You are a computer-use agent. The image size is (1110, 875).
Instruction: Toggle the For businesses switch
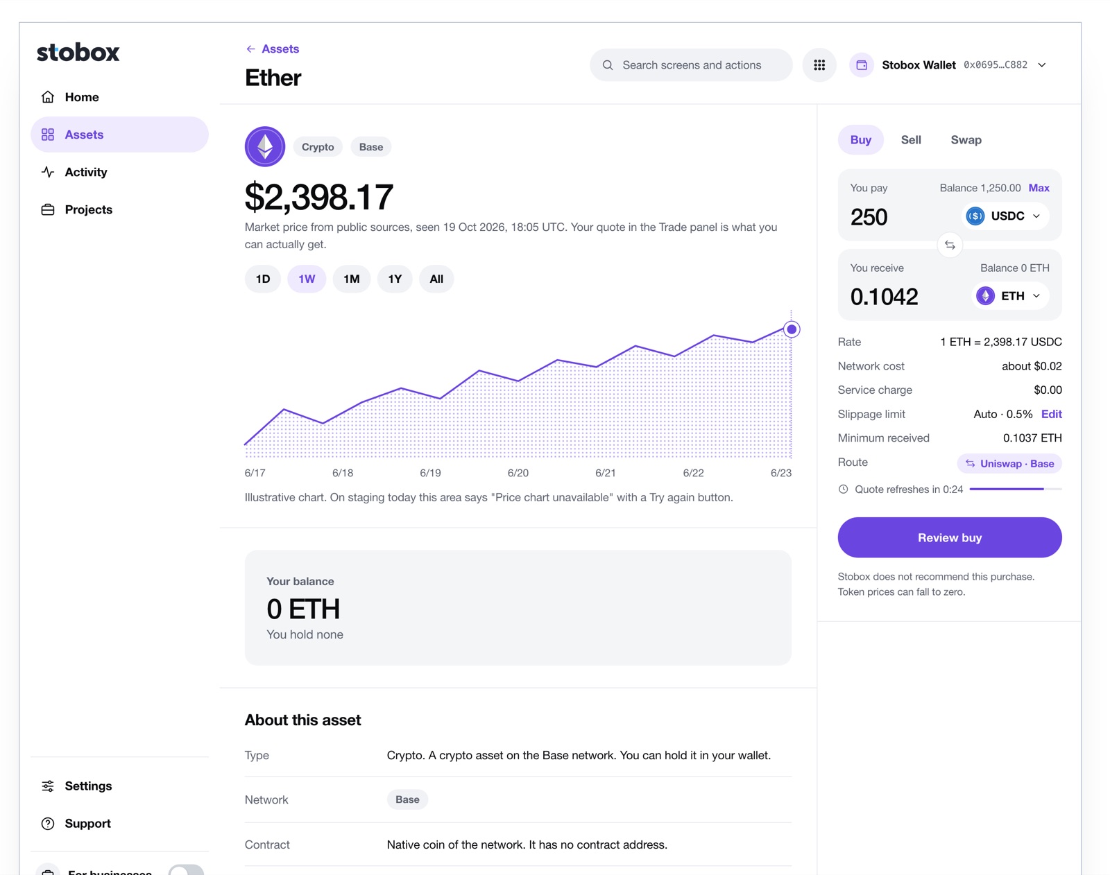[186, 870]
